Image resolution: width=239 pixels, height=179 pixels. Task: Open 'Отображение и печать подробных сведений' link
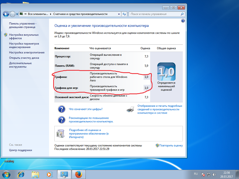pyautogui.click(x=160, y=109)
